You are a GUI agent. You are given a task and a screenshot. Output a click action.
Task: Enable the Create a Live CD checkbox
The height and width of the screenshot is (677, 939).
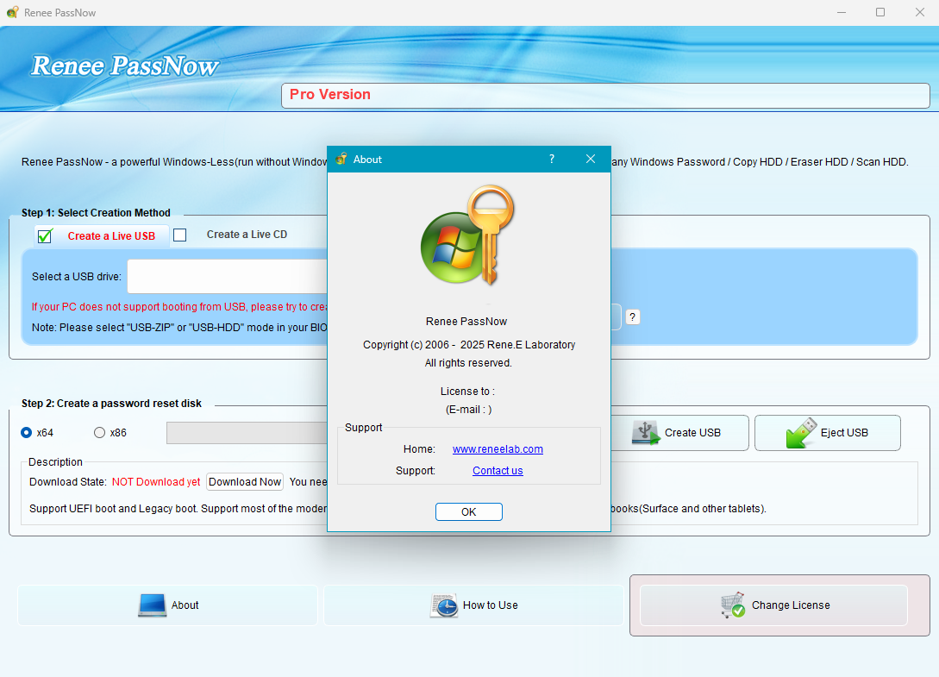pos(179,235)
